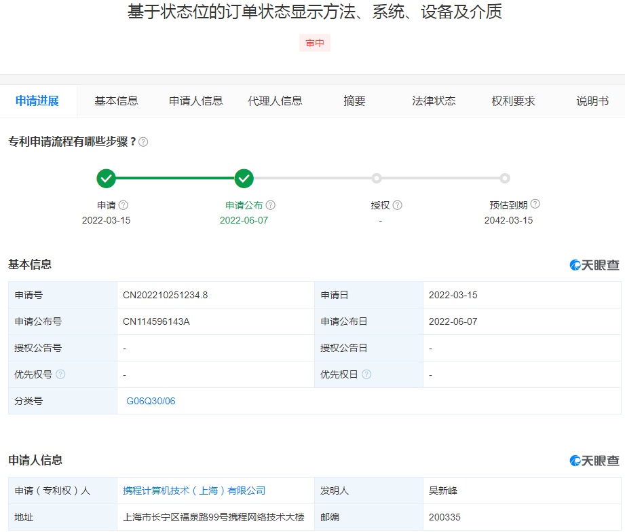Open the 申请人信息 tab
The width and height of the screenshot is (625, 532).
click(195, 101)
